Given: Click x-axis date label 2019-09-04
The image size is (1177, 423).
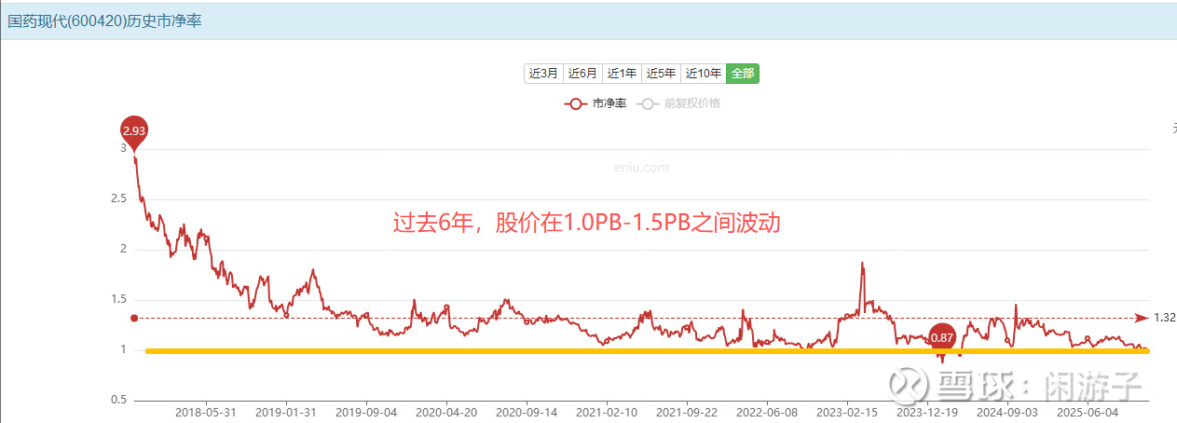Looking at the screenshot, I should [366, 411].
